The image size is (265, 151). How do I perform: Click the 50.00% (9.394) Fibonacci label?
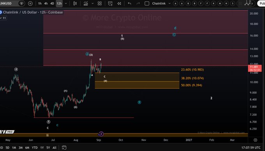[x=191, y=85]
